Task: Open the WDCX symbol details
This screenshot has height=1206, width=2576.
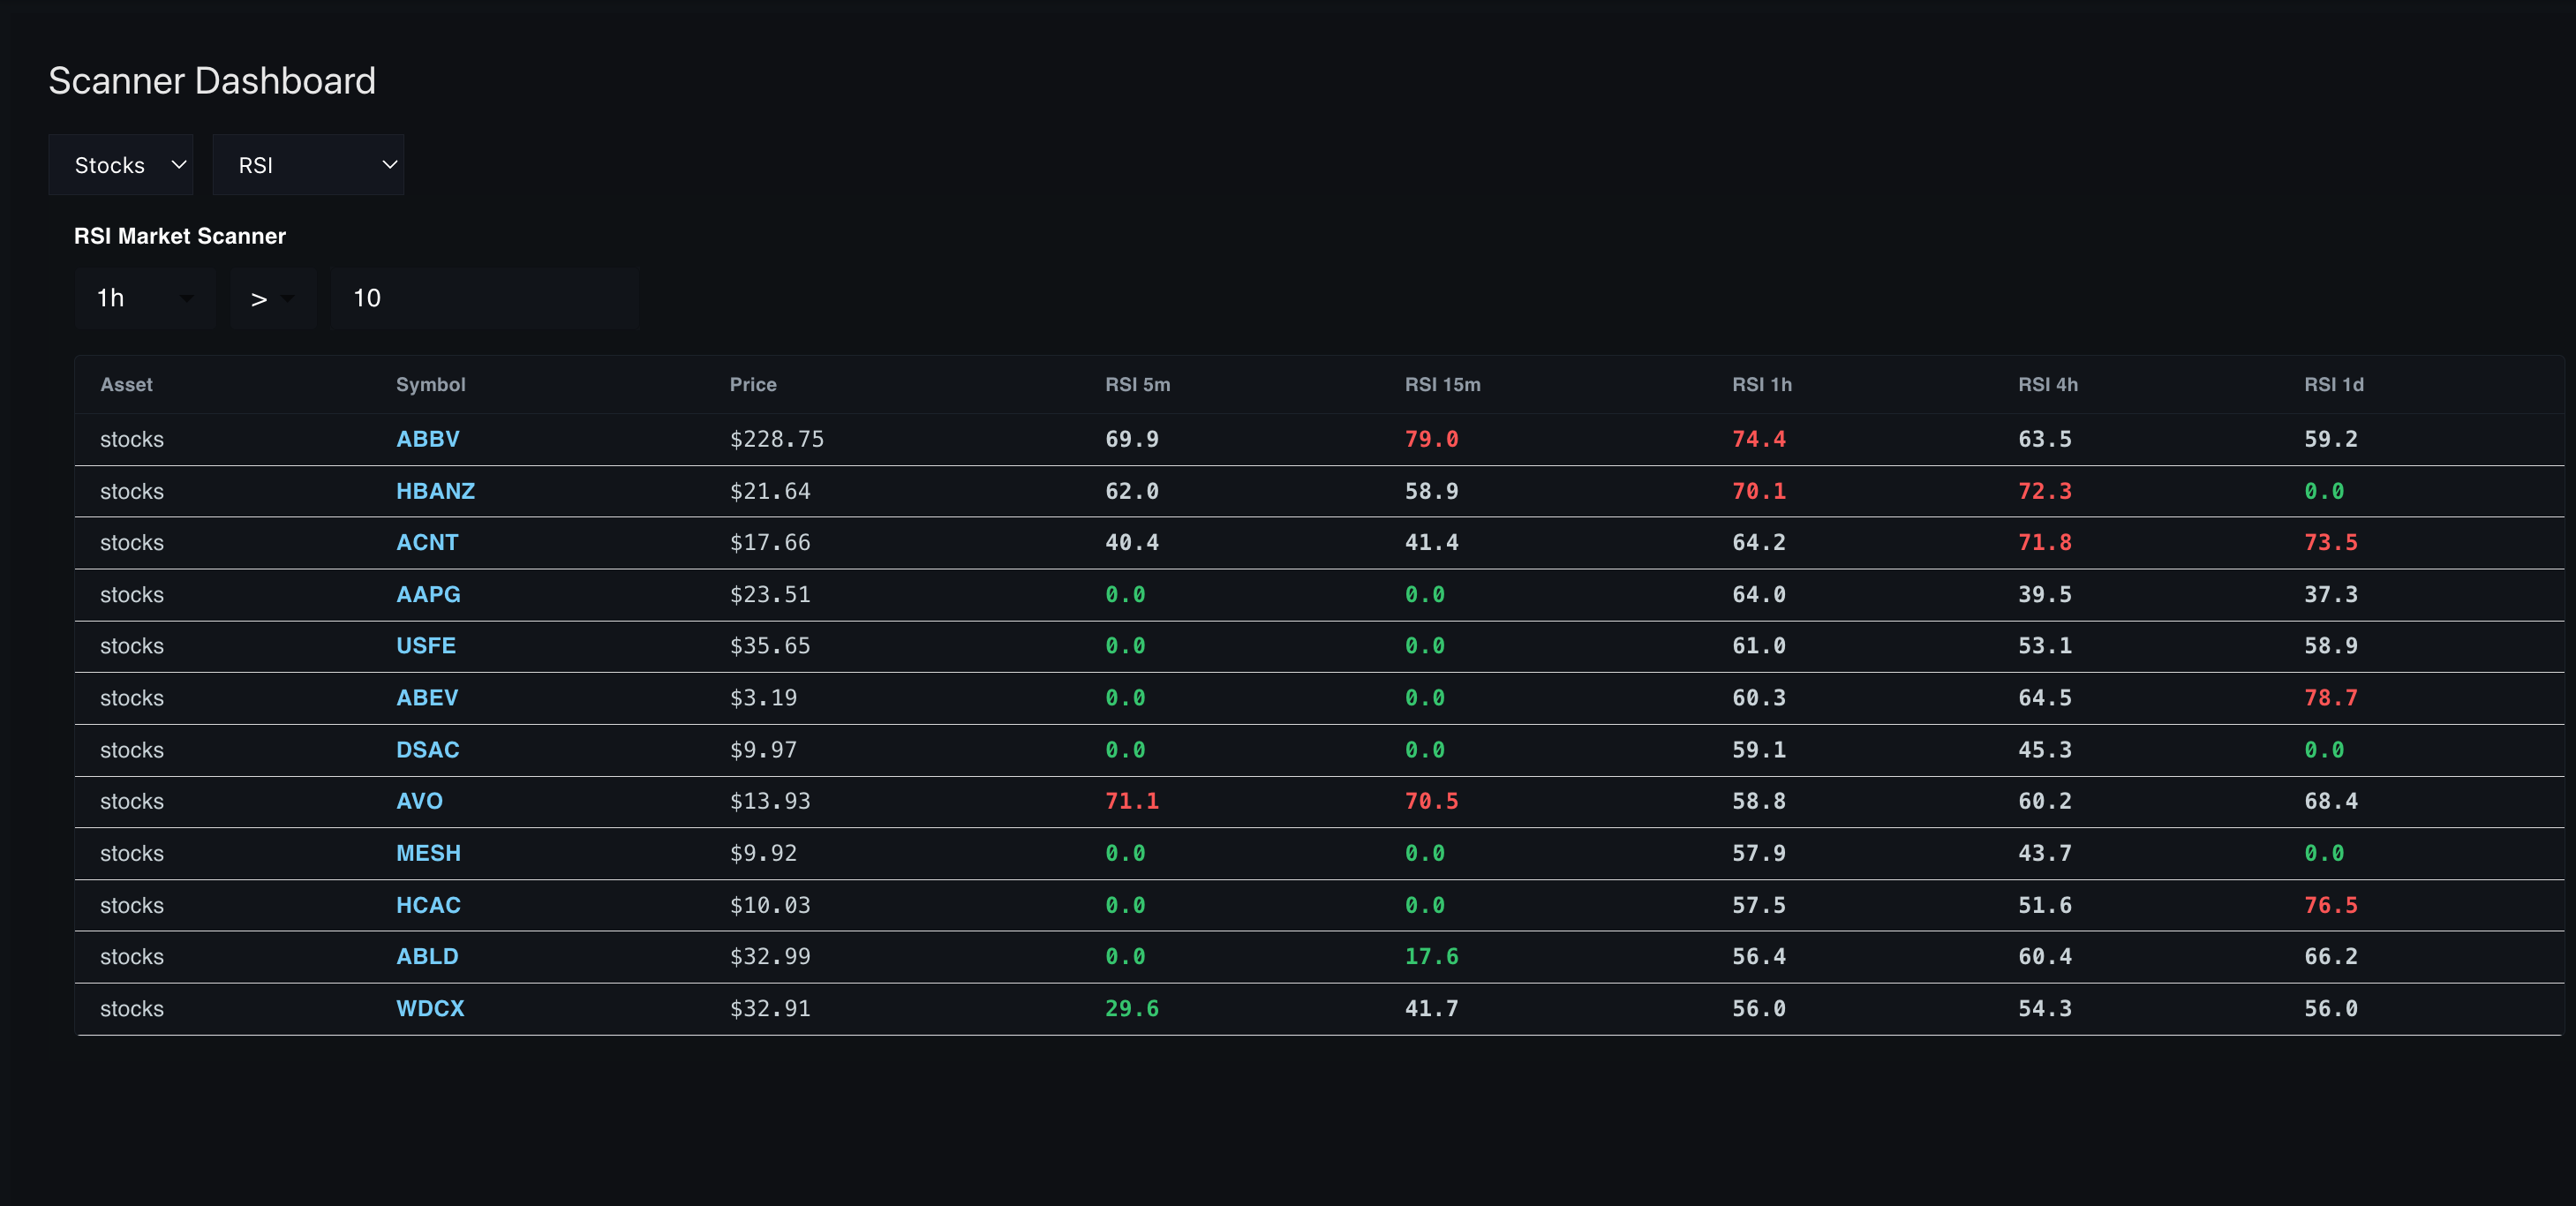Action: [430, 1009]
